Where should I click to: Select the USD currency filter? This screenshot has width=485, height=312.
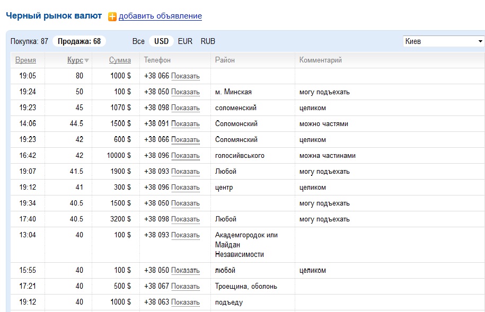161,41
